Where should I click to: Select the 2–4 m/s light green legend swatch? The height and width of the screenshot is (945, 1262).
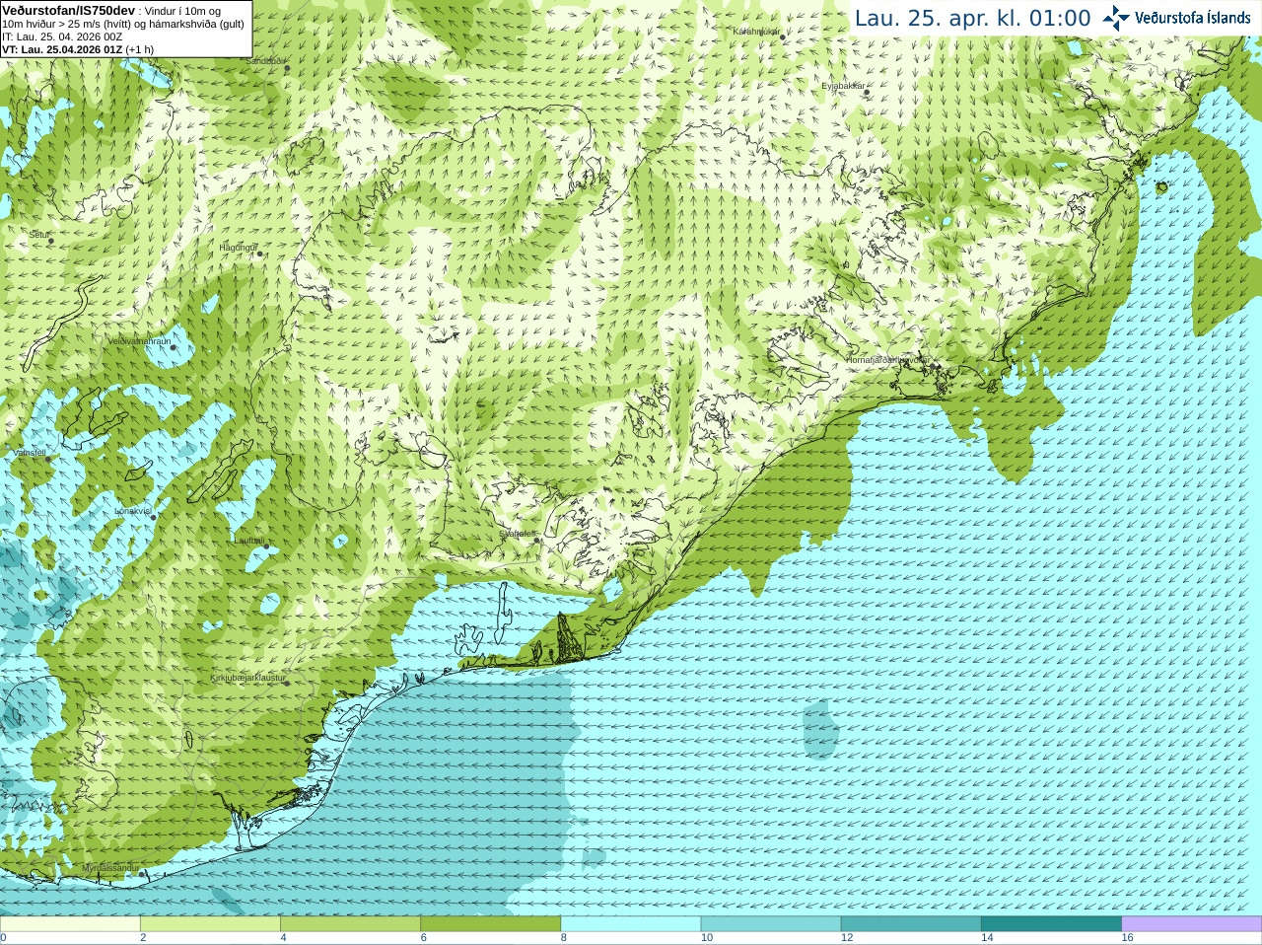[x=210, y=924]
